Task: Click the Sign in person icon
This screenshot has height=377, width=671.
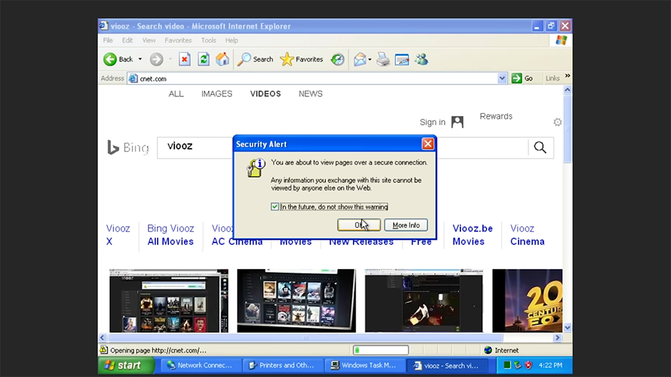Action: [x=458, y=122]
